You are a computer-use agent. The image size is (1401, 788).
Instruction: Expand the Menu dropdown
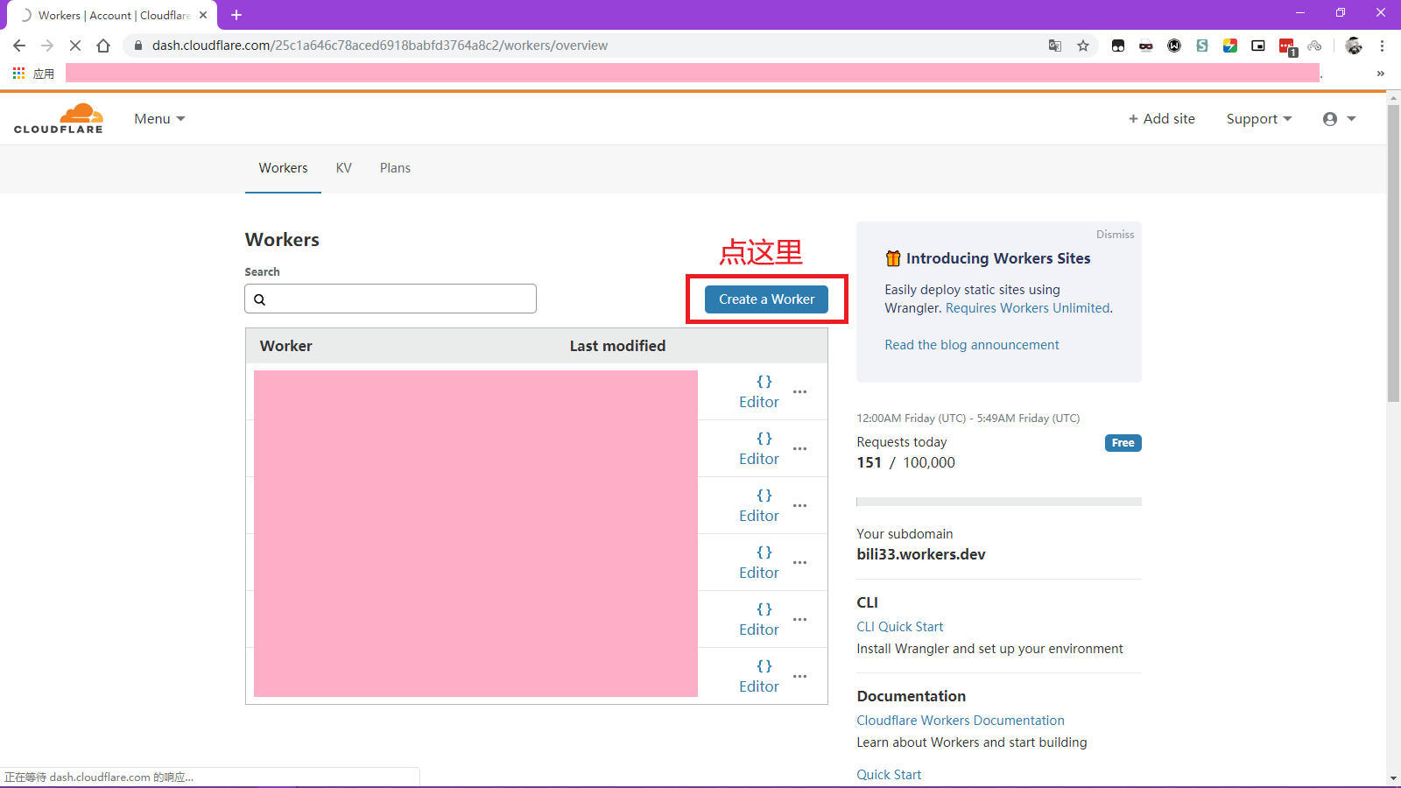pyautogui.click(x=159, y=119)
